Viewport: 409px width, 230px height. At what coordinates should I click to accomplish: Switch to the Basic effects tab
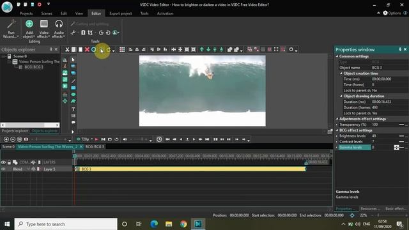coord(396,209)
